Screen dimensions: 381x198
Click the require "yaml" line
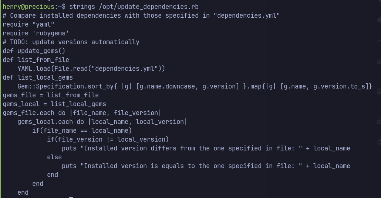(x=28, y=24)
